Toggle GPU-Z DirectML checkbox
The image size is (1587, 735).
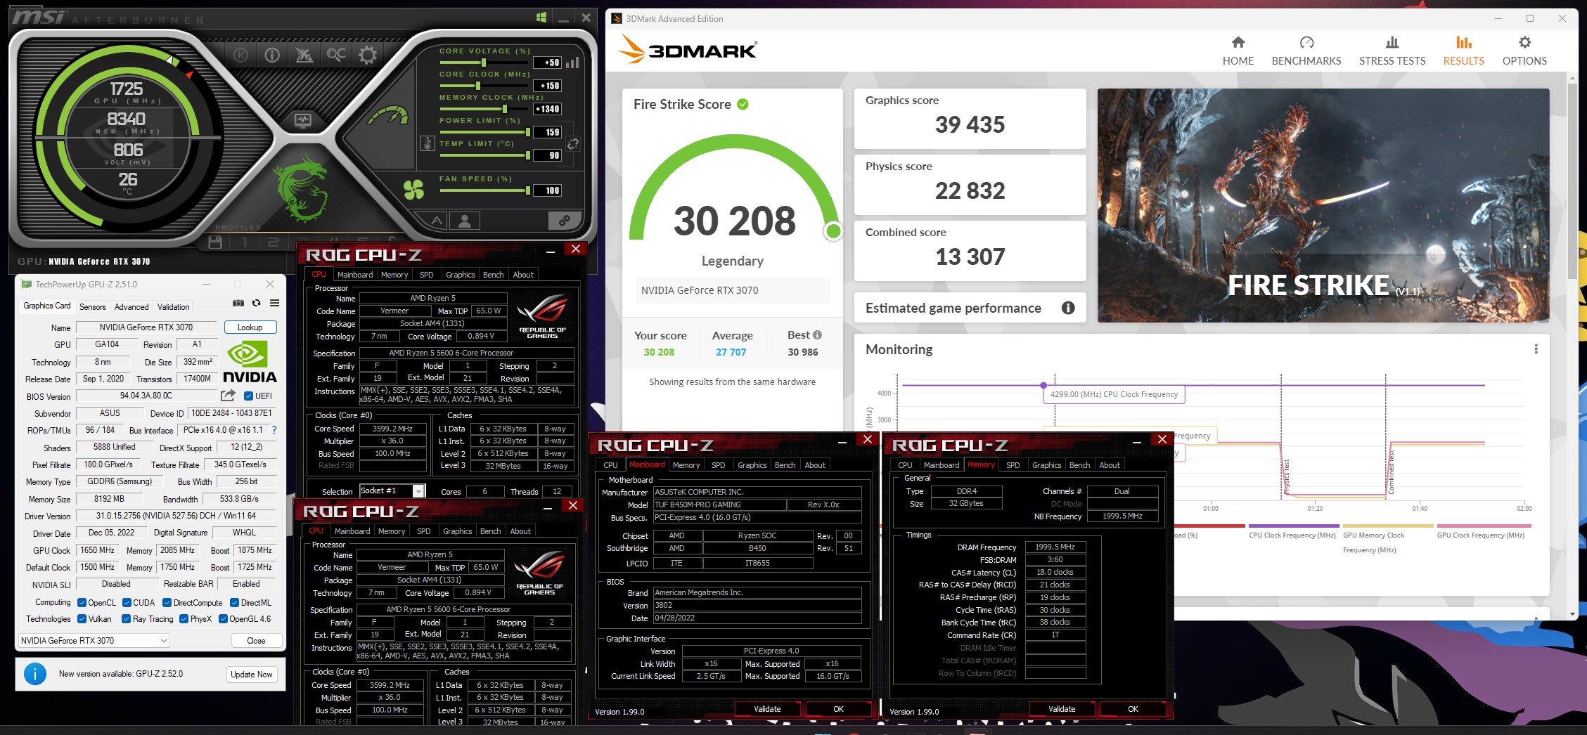[x=234, y=602]
